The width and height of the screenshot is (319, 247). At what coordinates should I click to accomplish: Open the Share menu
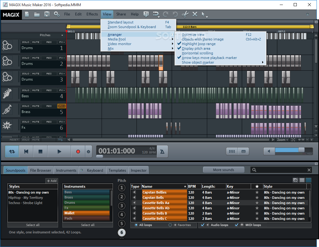tap(121, 14)
